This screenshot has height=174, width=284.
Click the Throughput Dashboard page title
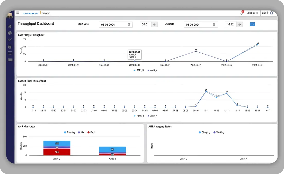pyautogui.click(x=36, y=24)
